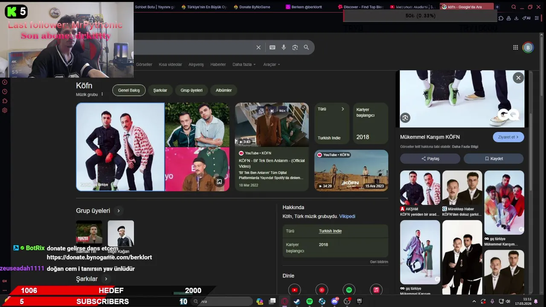Image resolution: width=546 pixels, height=307 pixels.
Task: Click the Ziyaret et button
Action: pos(508,137)
